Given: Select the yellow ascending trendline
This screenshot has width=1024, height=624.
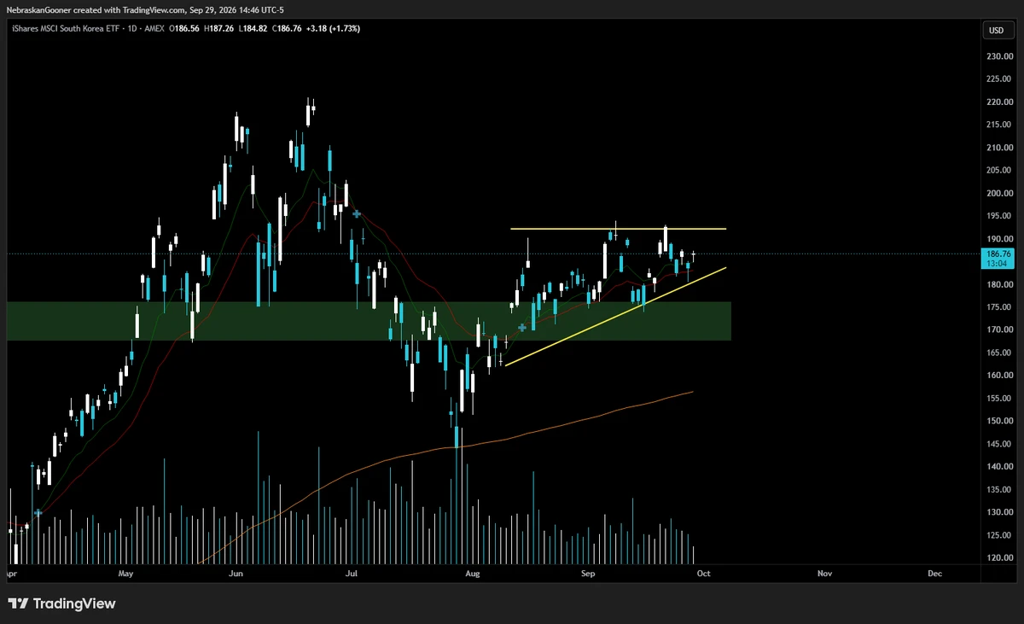Looking at the screenshot, I should coord(615,317).
